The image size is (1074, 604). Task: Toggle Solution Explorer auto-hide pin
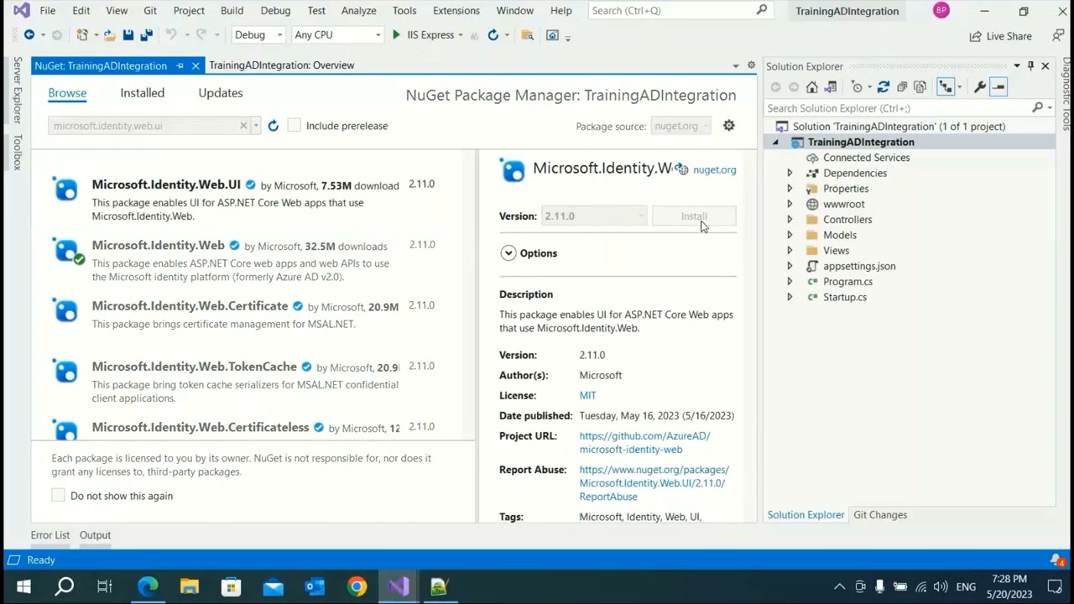tap(1030, 66)
